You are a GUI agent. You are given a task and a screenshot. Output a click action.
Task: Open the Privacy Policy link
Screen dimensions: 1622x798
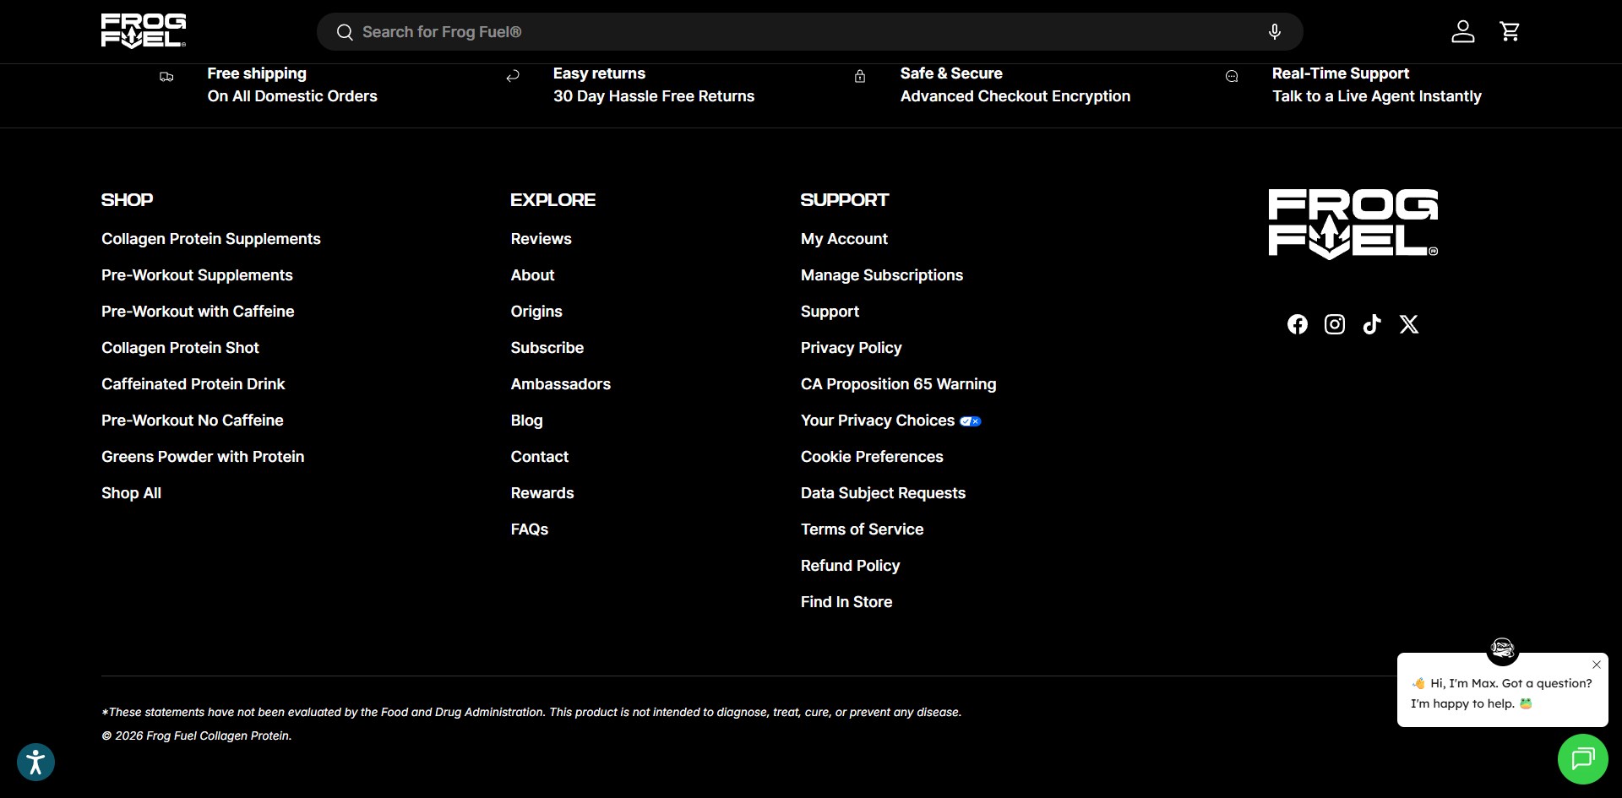point(852,348)
